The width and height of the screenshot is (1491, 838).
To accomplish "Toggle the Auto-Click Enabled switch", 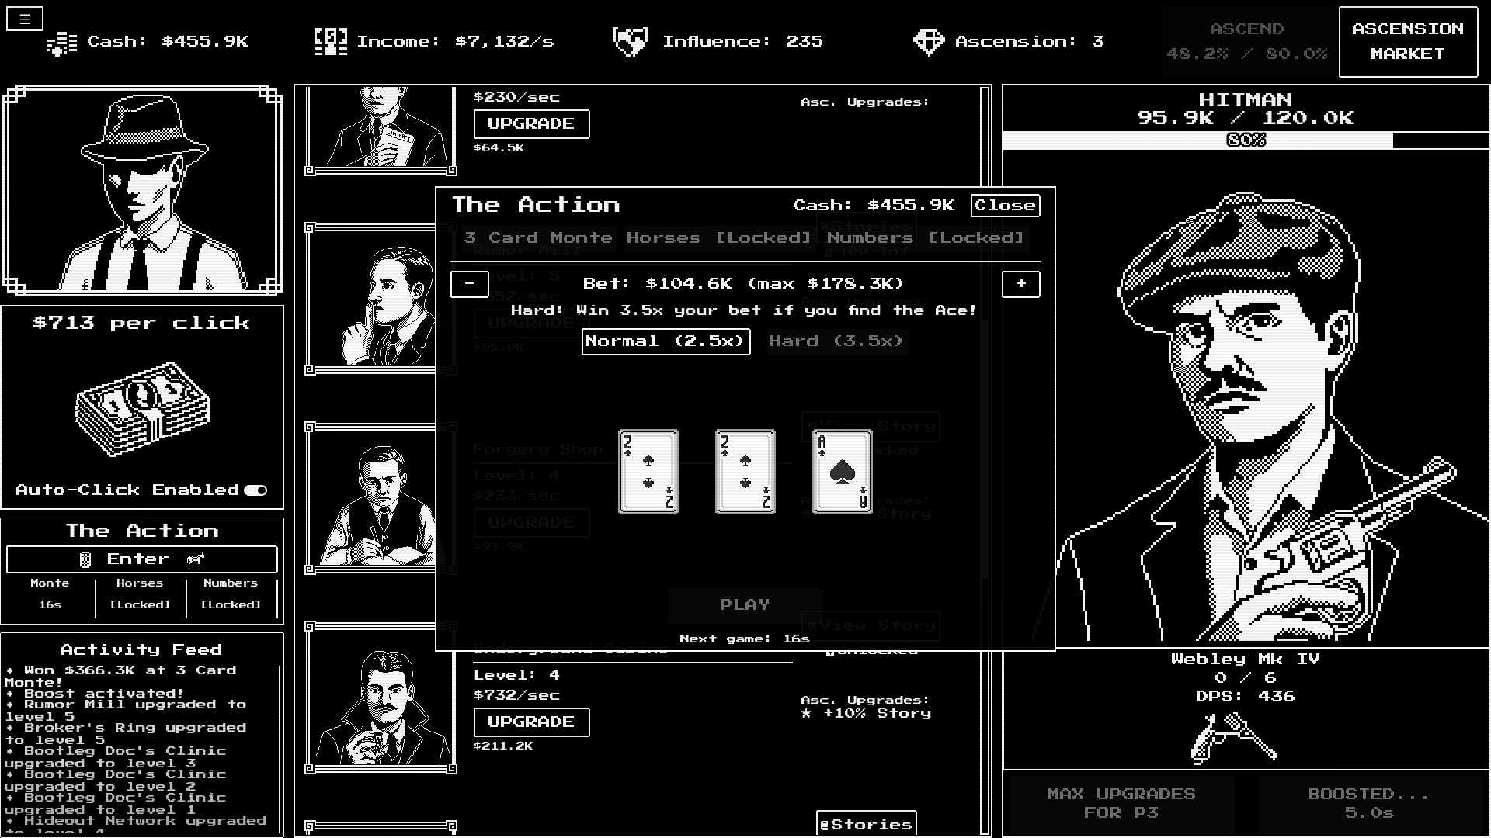I will point(255,490).
